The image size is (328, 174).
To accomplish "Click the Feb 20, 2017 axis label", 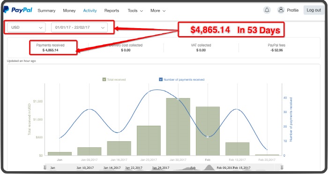I will (x=267, y=160).
